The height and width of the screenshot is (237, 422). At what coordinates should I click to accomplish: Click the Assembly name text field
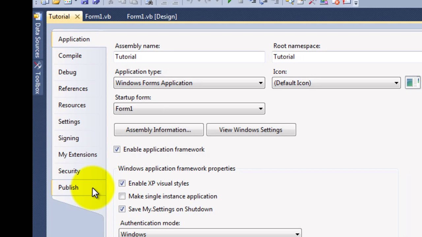(189, 57)
